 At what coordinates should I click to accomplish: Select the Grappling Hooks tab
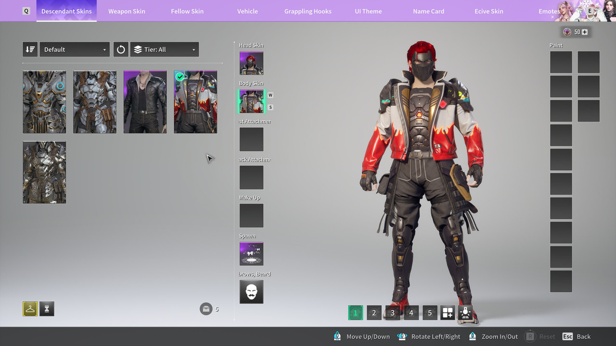(x=308, y=11)
